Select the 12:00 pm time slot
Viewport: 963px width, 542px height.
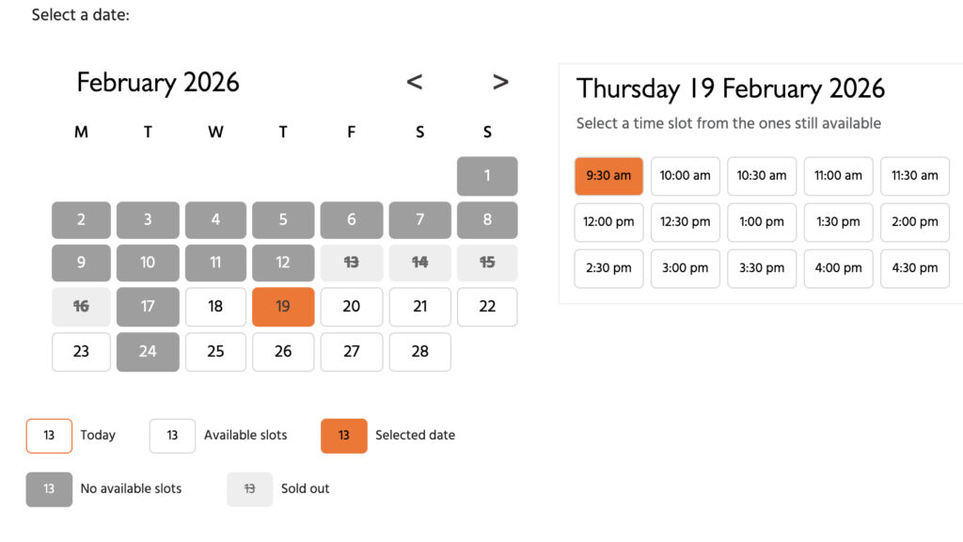[x=608, y=222]
